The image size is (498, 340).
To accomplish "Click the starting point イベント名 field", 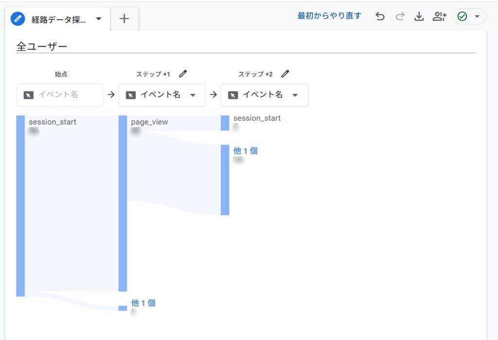I will click(x=60, y=95).
